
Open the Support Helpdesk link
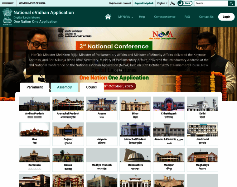tap(144, 3)
